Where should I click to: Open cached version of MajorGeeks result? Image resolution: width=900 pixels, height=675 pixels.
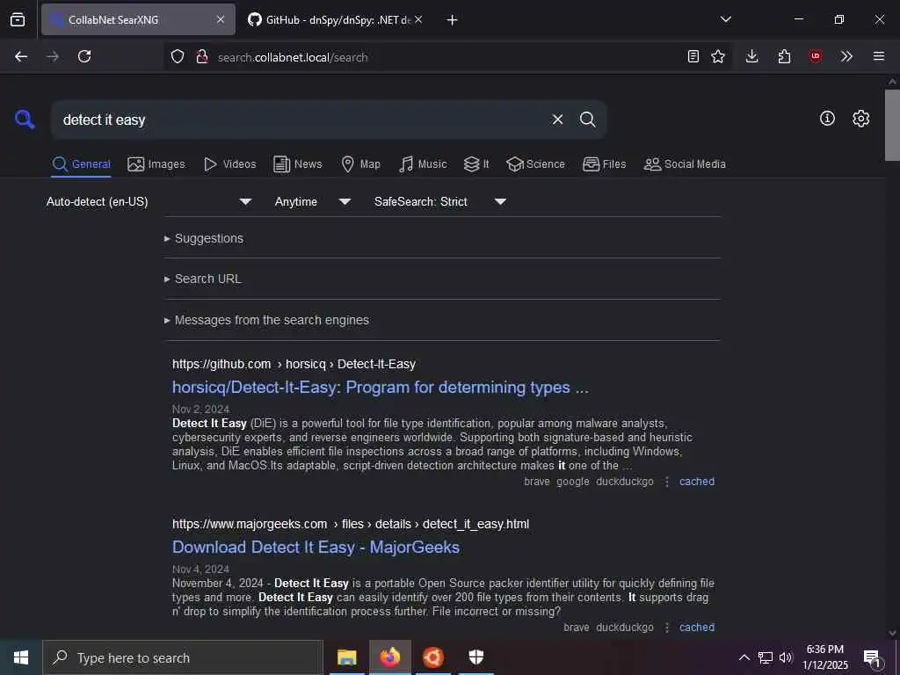click(697, 628)
